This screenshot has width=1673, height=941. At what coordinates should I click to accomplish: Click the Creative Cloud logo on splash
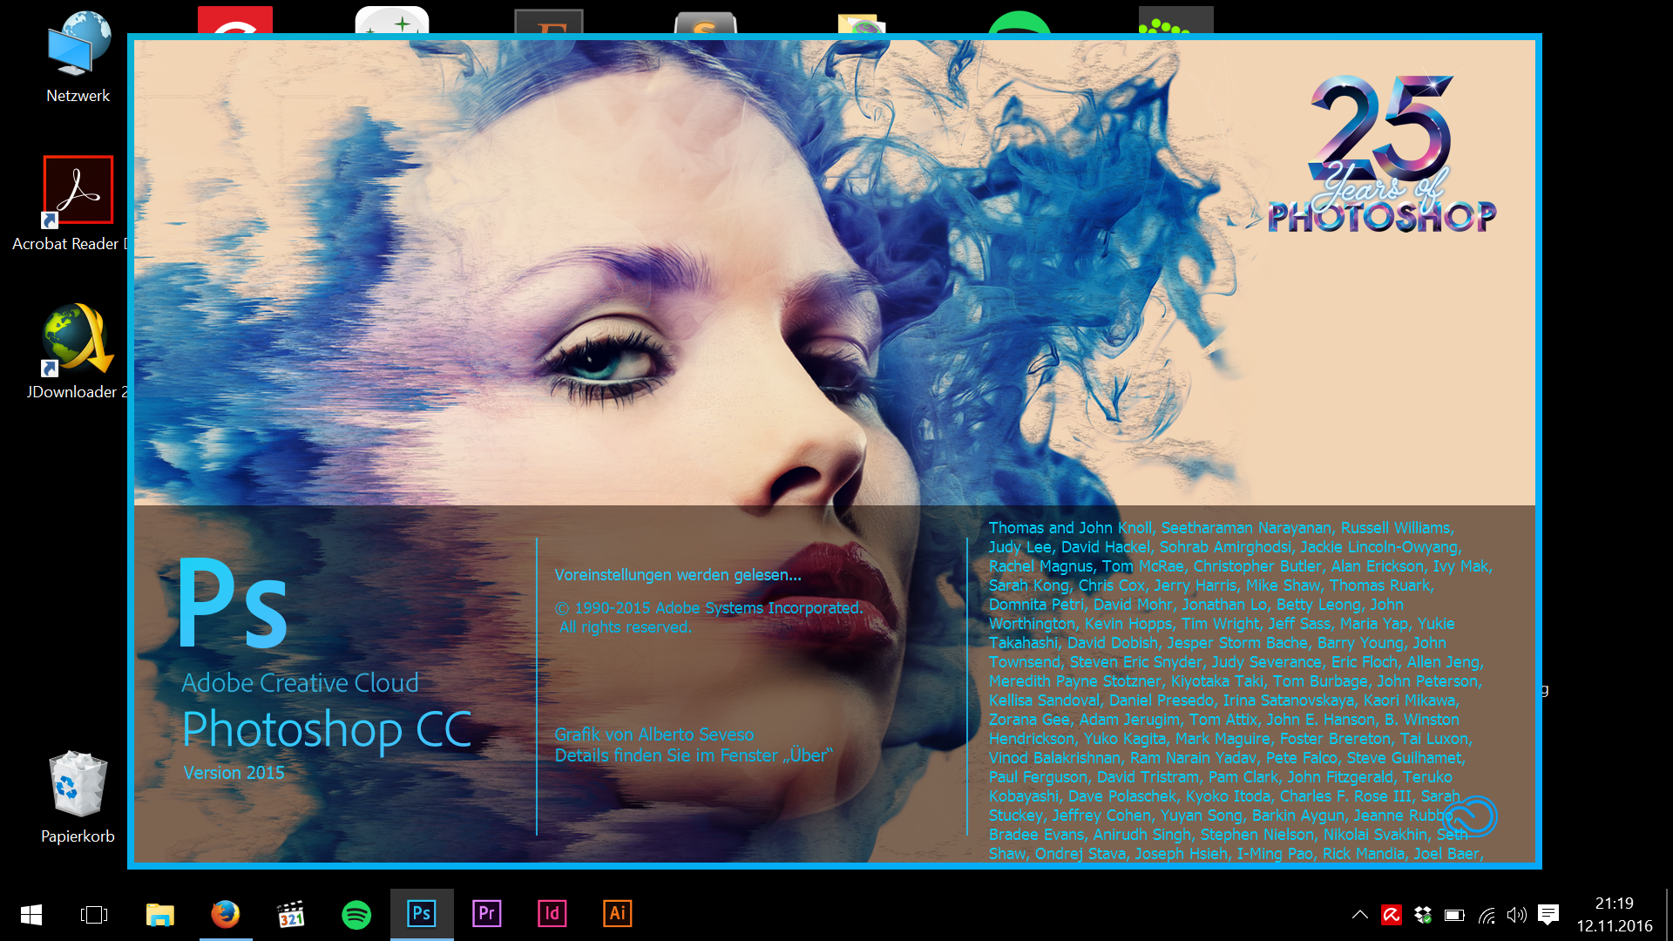[1472, 816]
